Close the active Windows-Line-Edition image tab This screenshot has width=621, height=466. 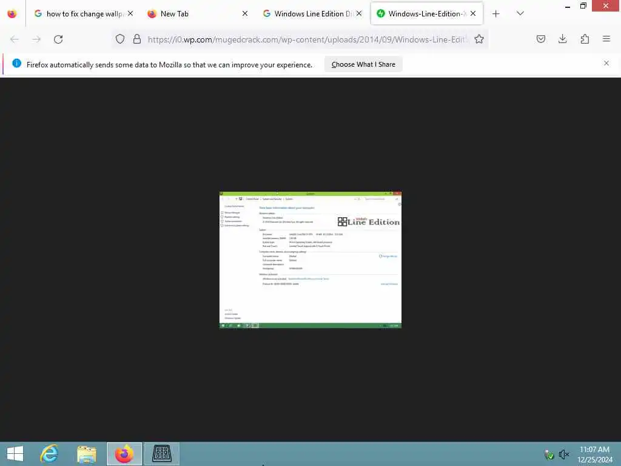pyautogui.click(x=473, y=13)
